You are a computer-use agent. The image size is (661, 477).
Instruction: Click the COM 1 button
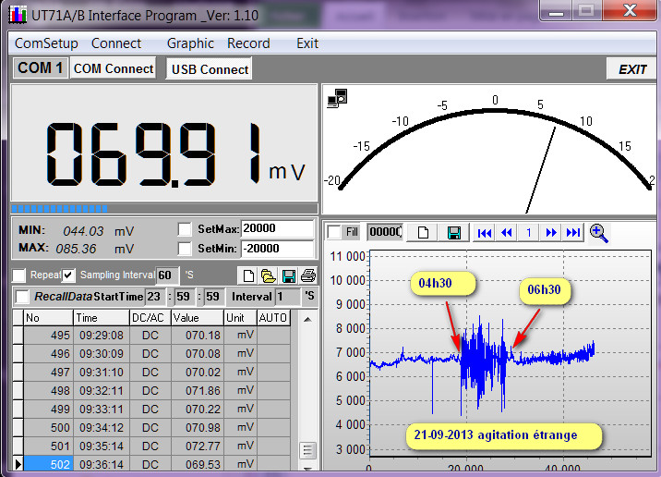[x=40, y=68]
